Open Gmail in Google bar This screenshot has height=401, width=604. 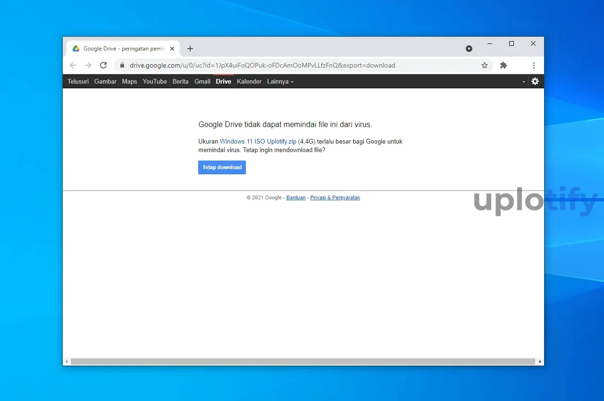pyautogui.click(x=202, y=81)
